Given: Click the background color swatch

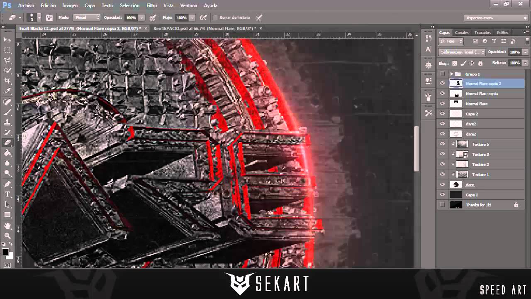Looking at the screenshot, I should (x=10, y=256).
